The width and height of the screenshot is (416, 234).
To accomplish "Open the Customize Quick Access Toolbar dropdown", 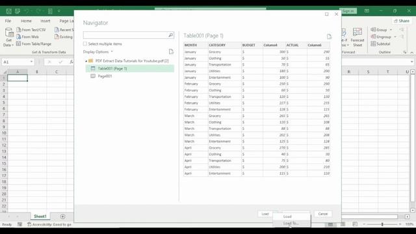I will point(59,11).
